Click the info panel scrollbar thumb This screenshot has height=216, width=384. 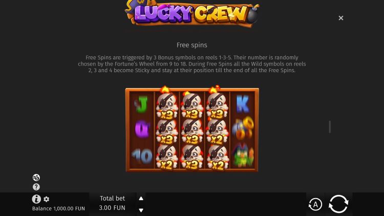pyautogui.click(x=330, y=127)
